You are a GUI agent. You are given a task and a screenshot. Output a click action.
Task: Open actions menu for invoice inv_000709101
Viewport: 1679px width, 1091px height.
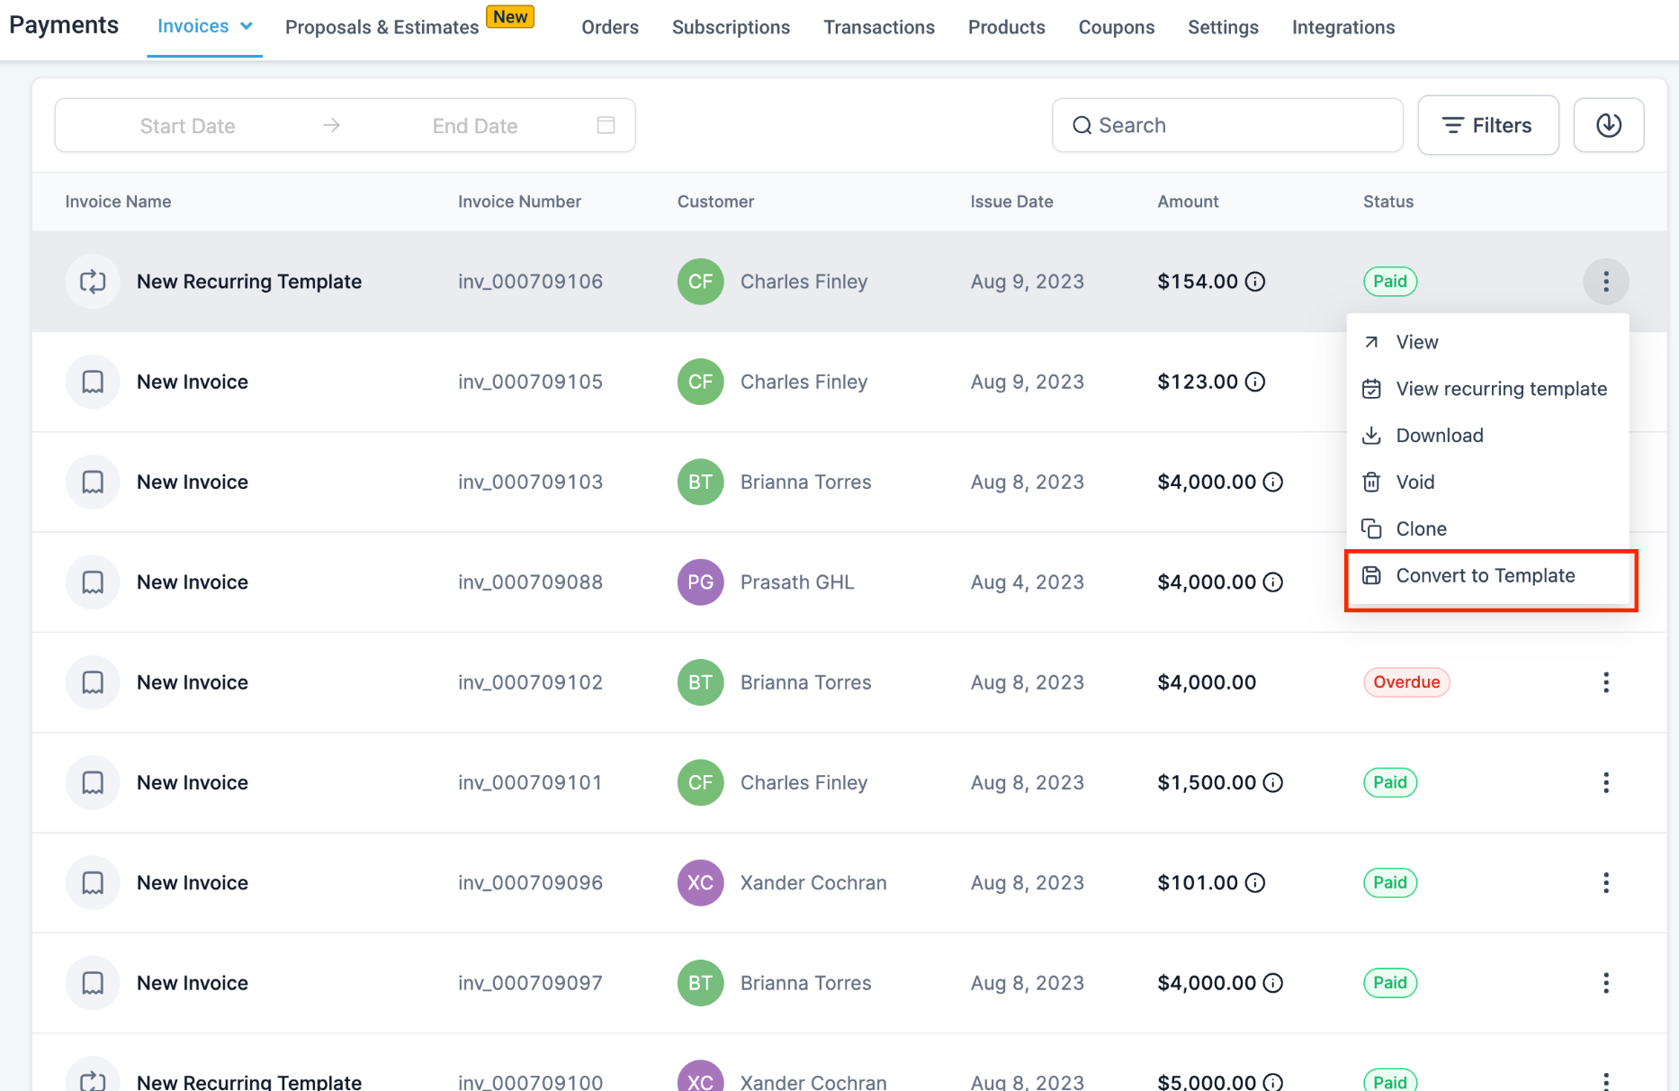tap(1605, 782)
